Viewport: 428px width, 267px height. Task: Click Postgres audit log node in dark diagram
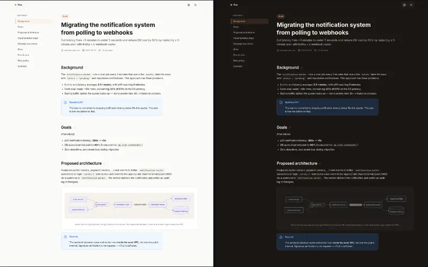(x=396, y=211)
